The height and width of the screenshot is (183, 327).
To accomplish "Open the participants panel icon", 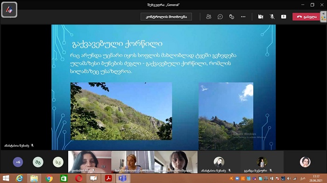I will pos(208,17).
